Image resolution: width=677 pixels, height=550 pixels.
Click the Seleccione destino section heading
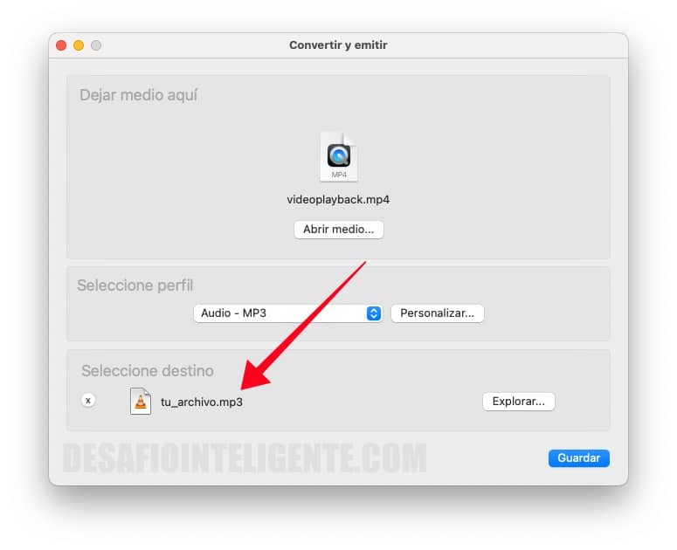point(148,370)
